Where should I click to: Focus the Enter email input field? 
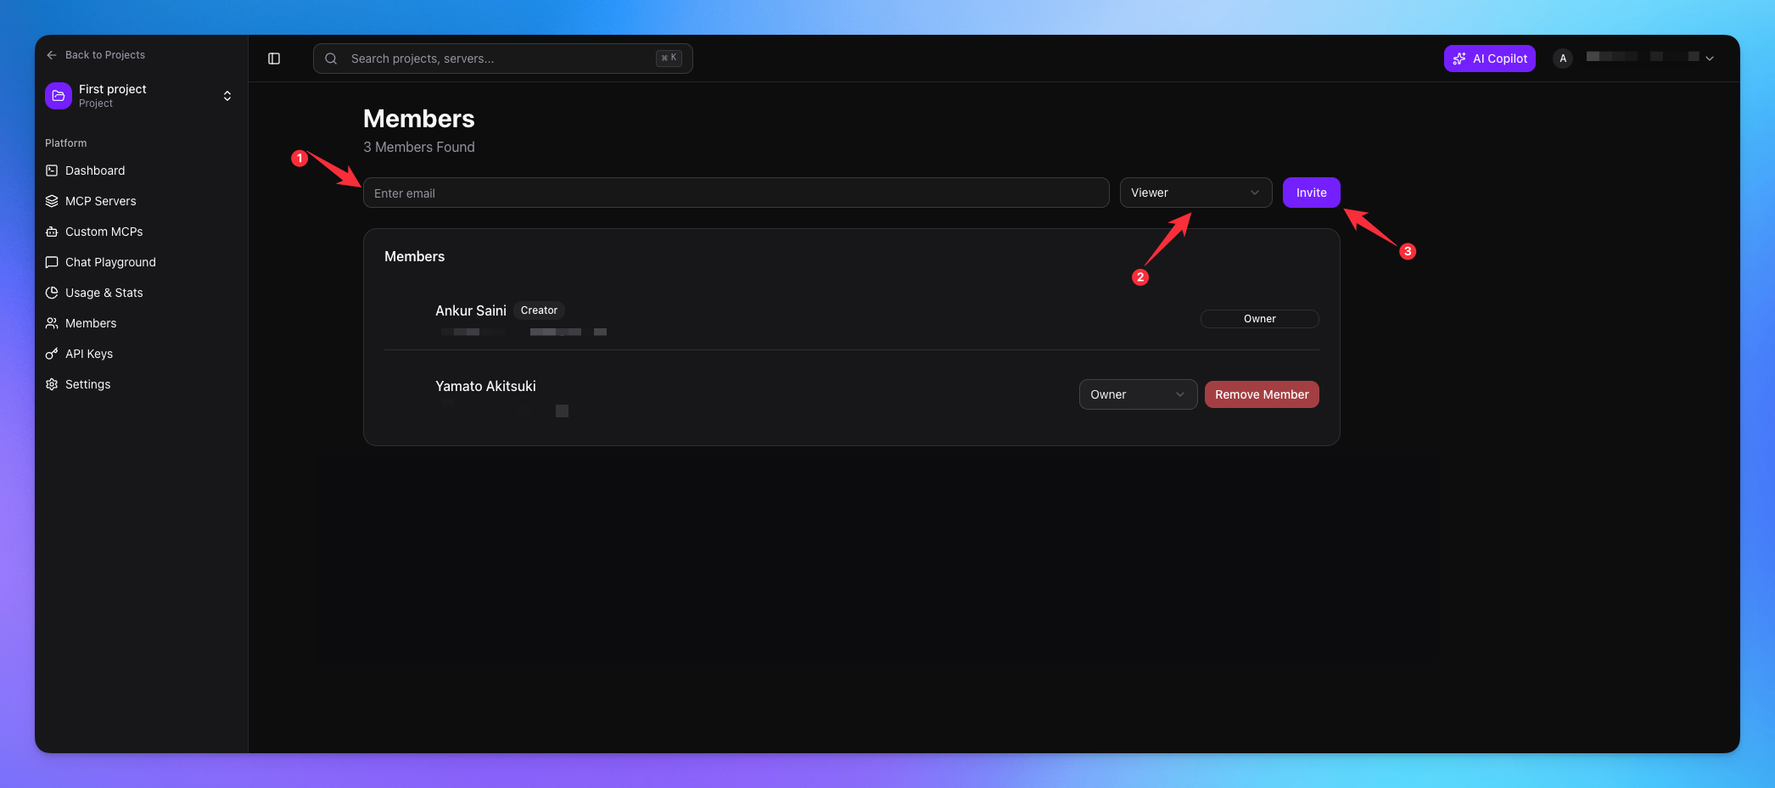[x=736, y=193]
